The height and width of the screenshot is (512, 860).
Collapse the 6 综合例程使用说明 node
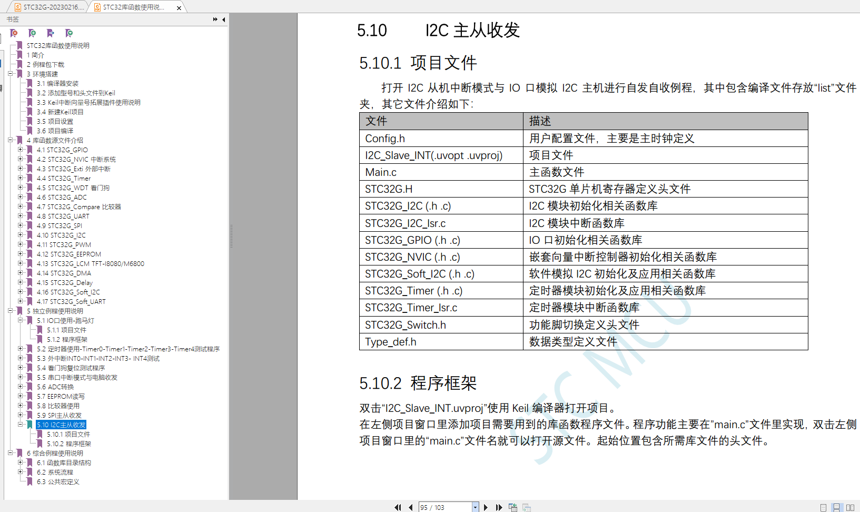[x=10, y=453]
